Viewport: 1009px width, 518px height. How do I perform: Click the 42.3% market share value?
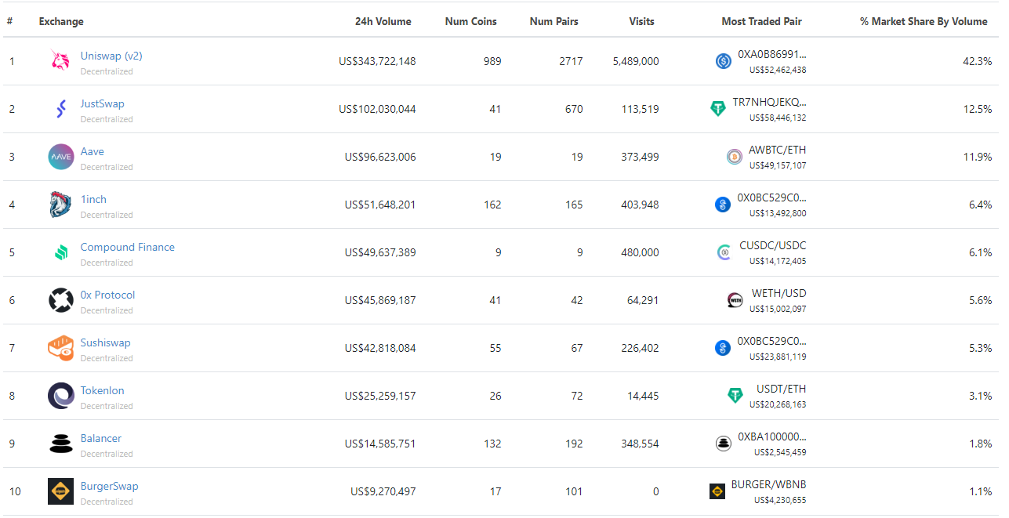977,61
